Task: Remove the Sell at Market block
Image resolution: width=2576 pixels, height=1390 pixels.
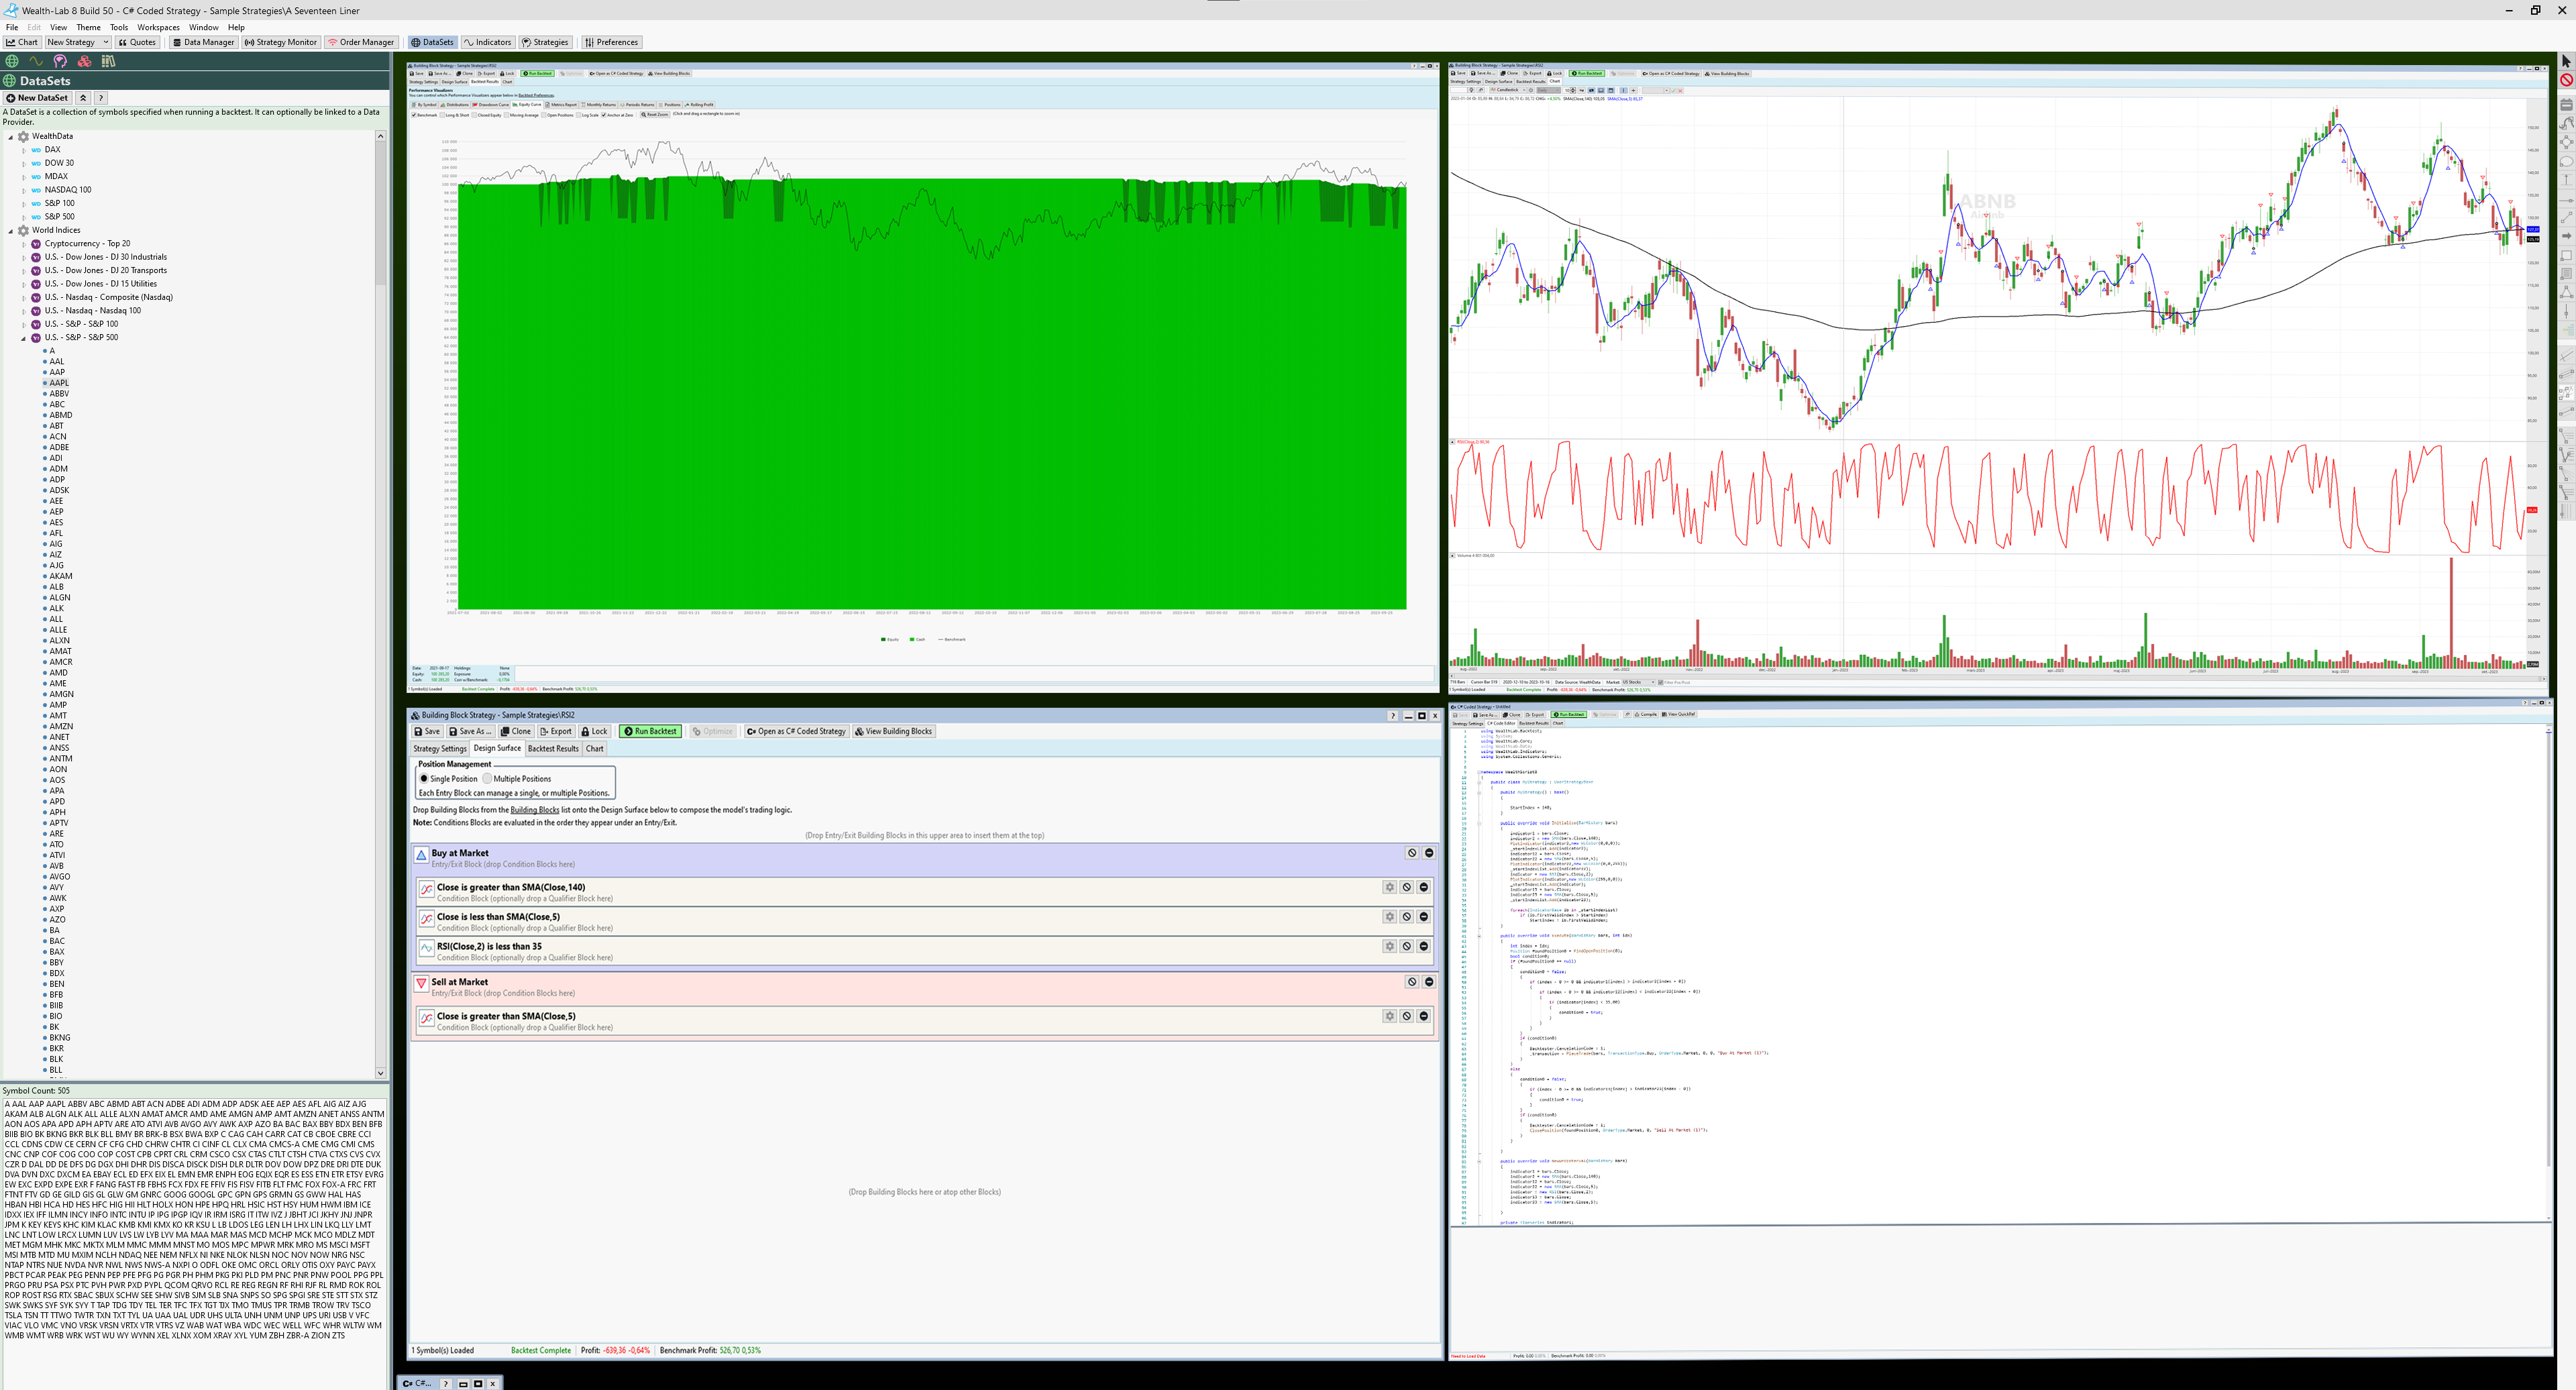Action: coord(1429,982)
